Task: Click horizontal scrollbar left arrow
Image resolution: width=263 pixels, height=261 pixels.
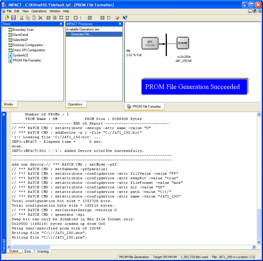Action: tap(9, 247)
